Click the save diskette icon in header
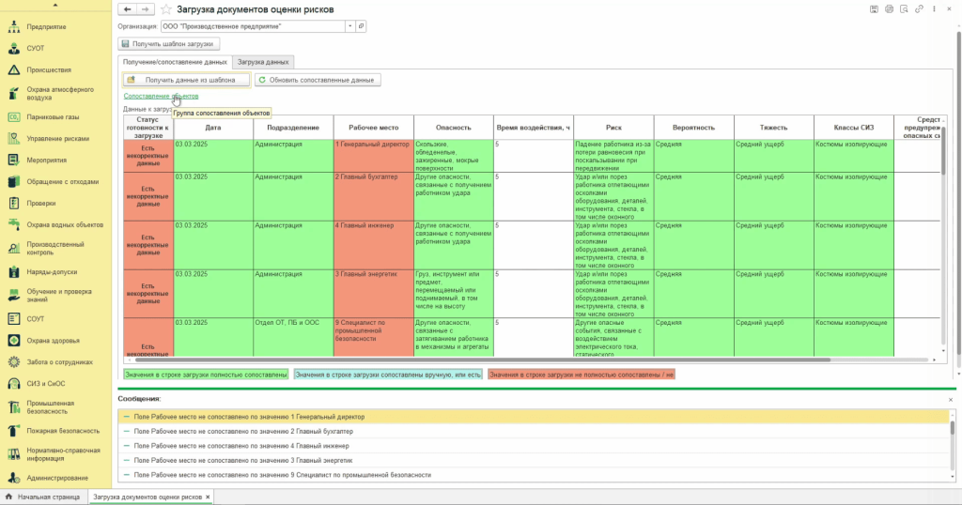 874,9
